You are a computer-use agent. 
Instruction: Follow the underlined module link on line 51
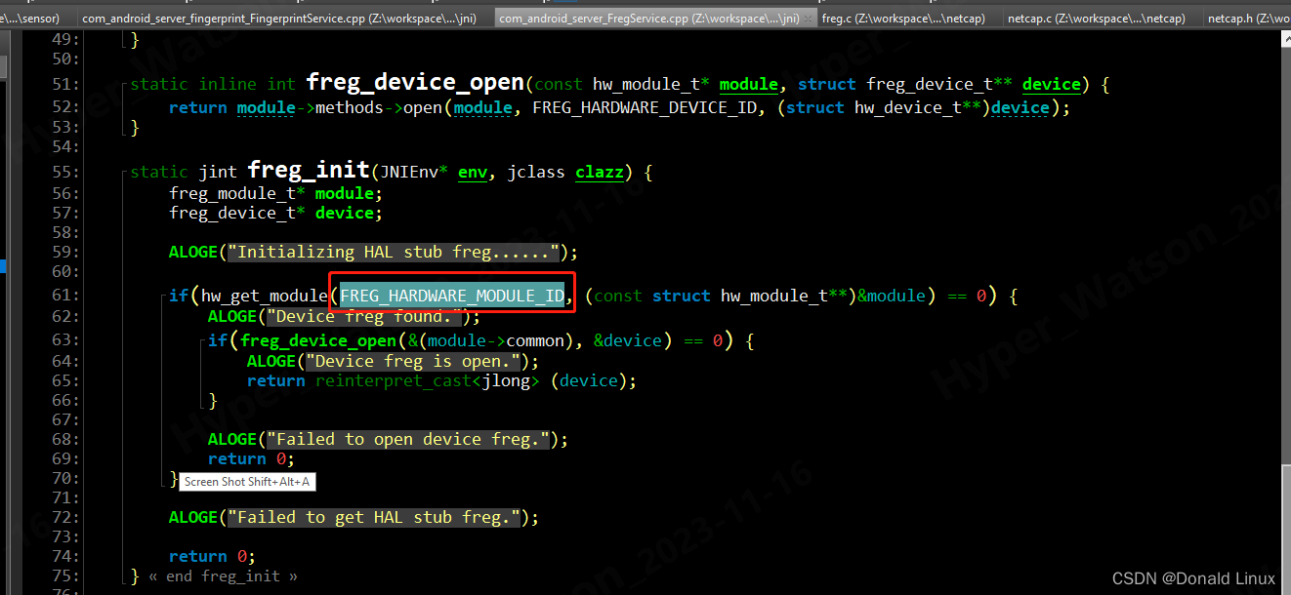[x=748, y=84]
